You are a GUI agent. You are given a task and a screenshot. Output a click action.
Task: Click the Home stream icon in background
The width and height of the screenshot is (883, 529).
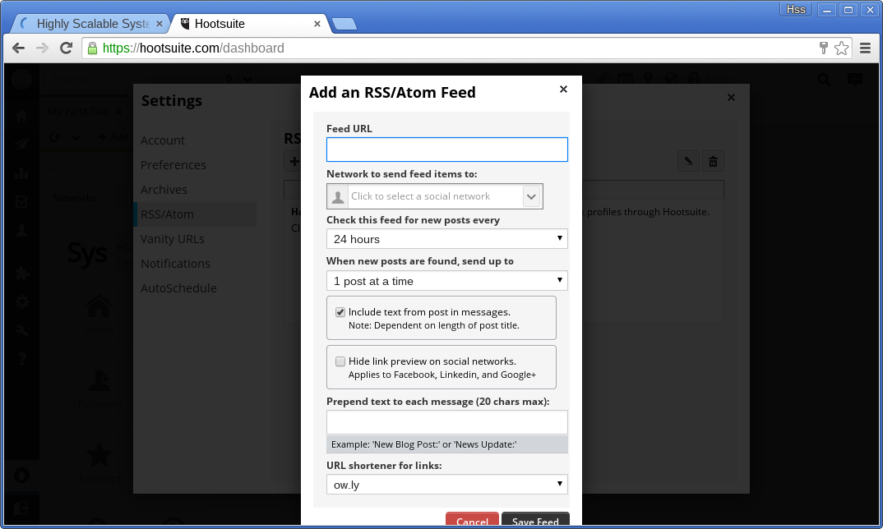coord(99,307)
